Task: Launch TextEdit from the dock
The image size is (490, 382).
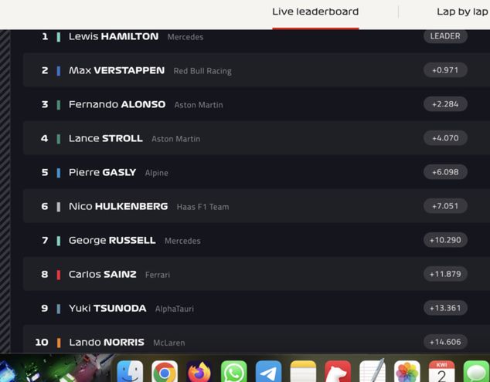Action: tap(373, 372)
